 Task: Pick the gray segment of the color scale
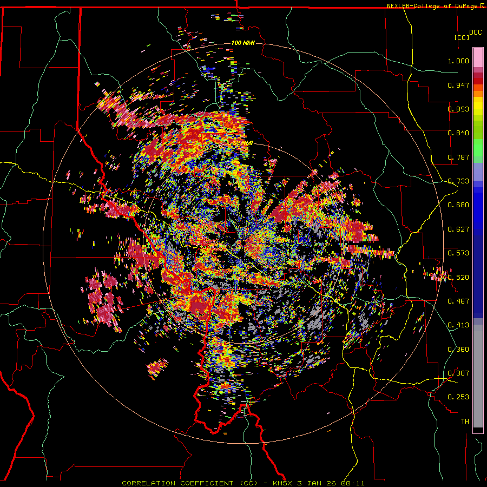[x=478, y=376]
